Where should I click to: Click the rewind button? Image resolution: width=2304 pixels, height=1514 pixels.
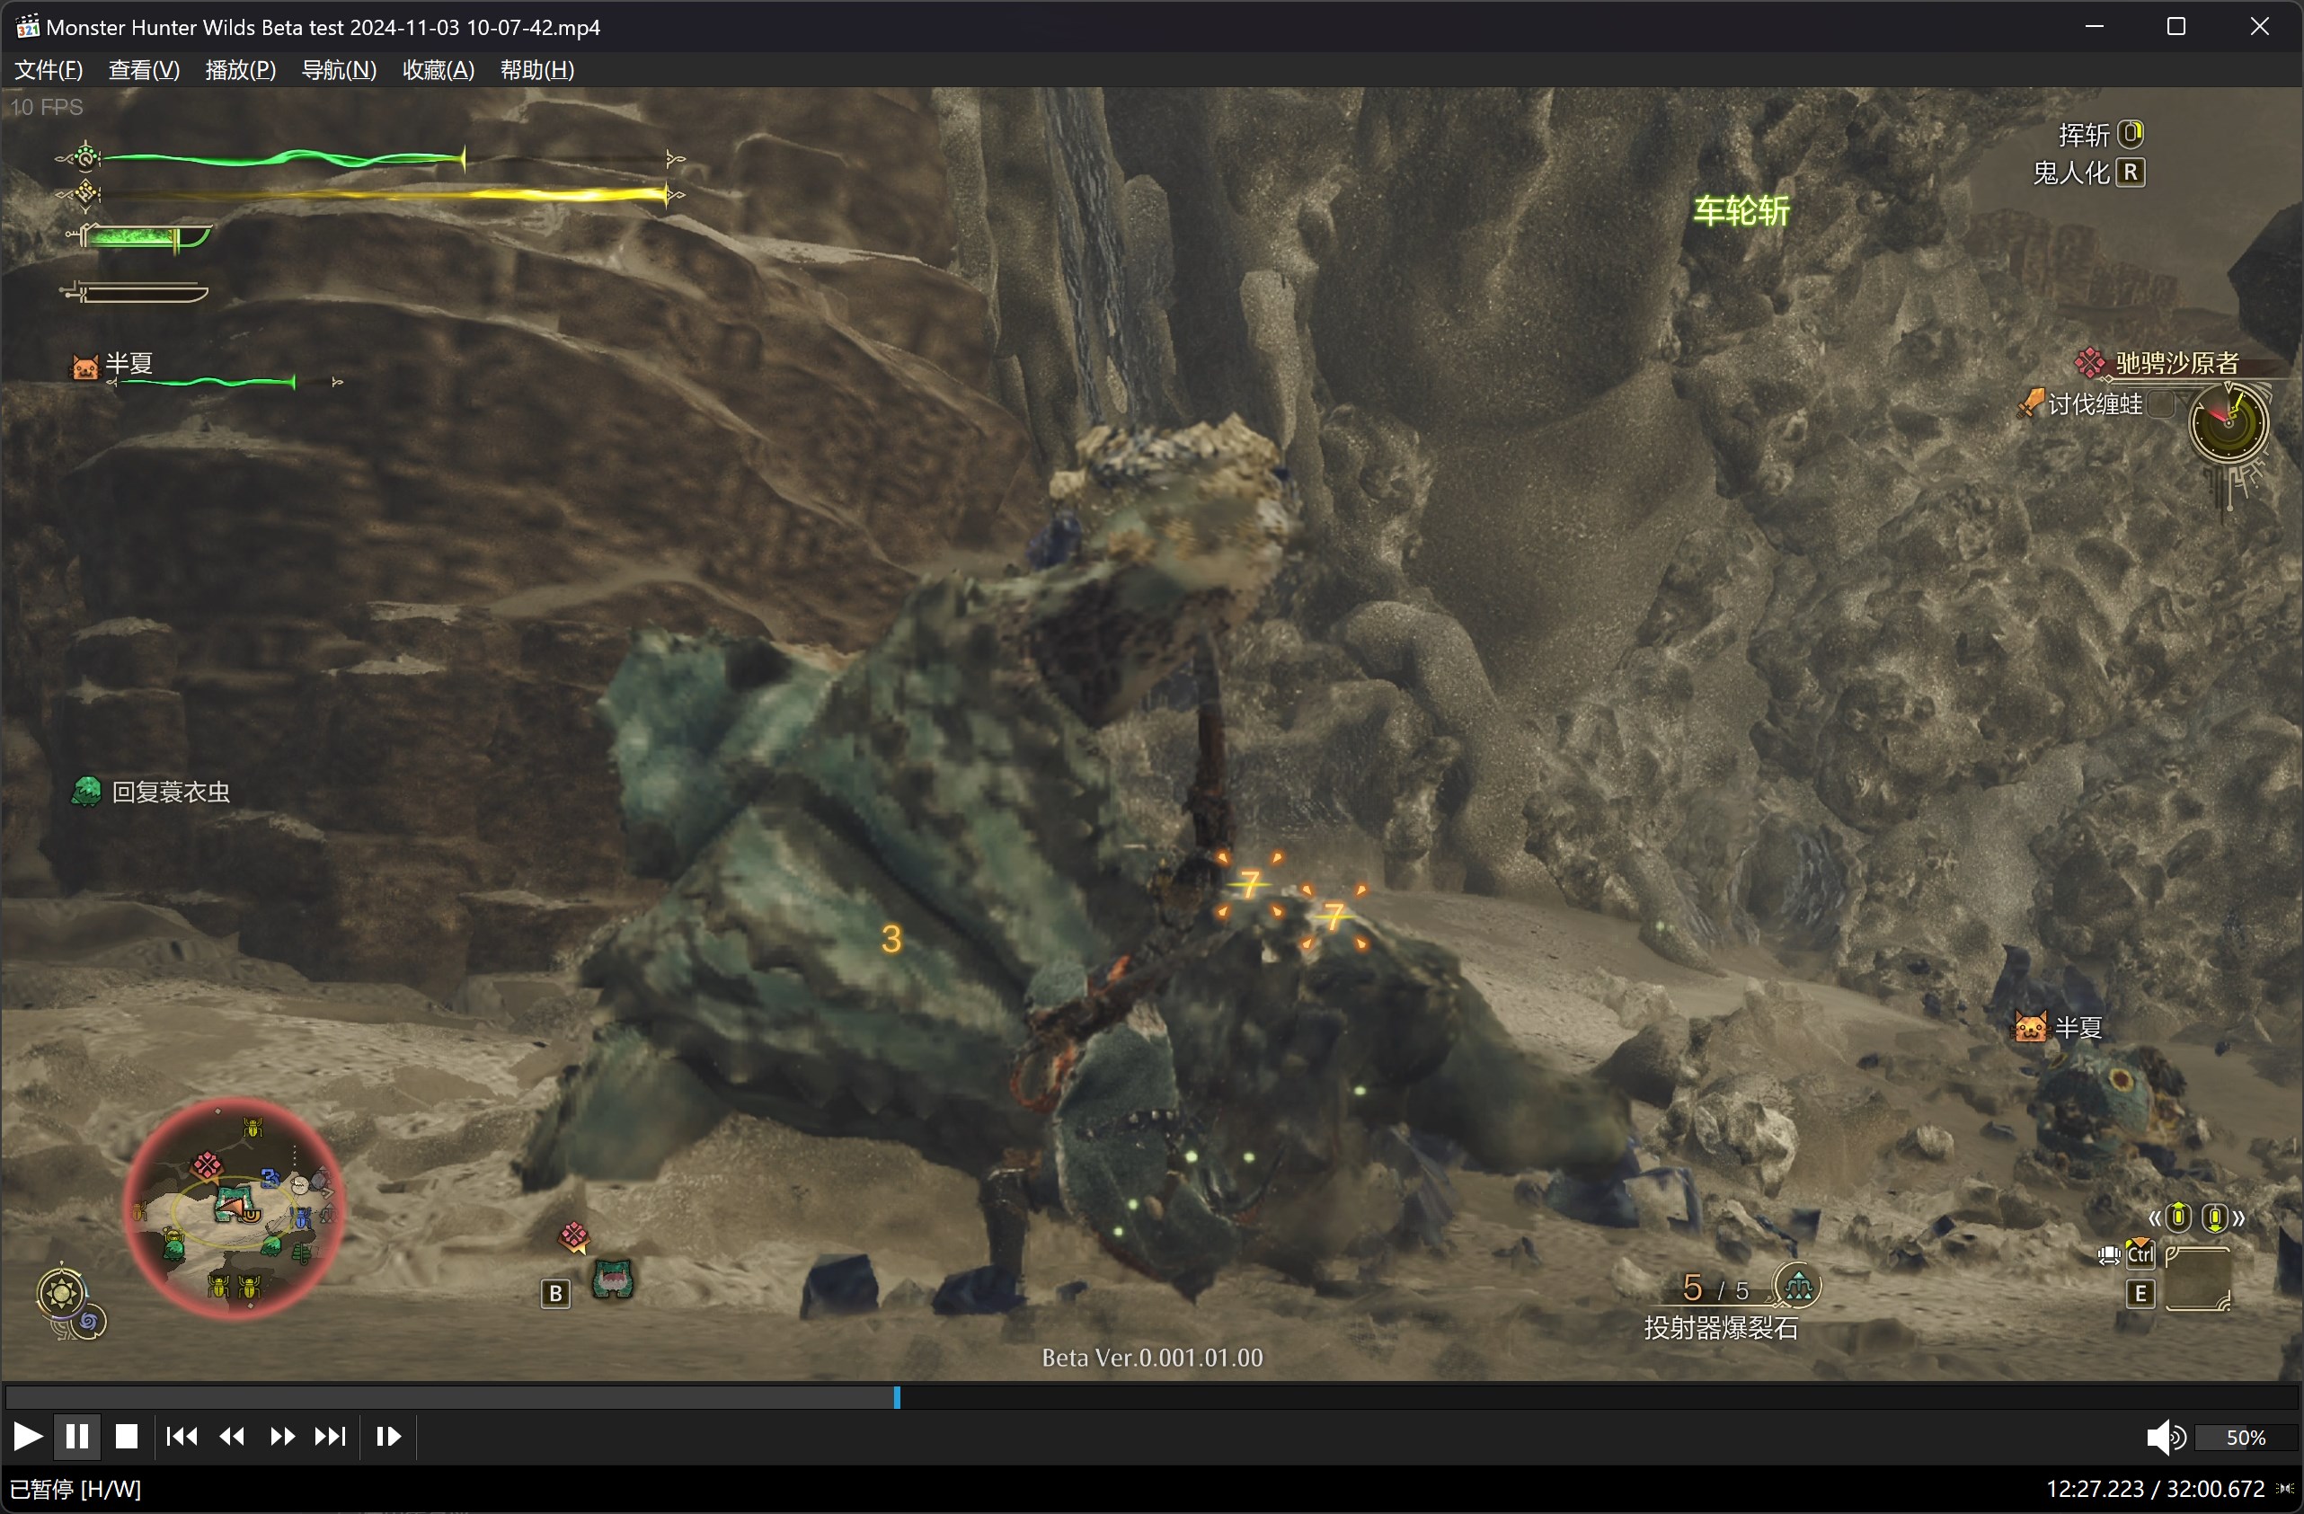pyautogui.click(x=233, y=1436)
